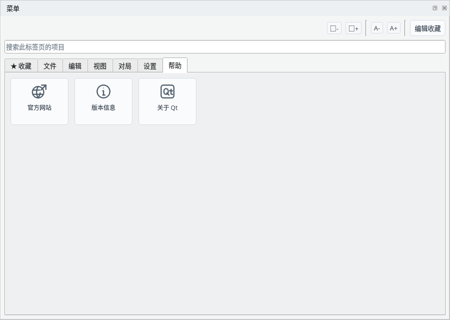The height and width of the screenshot is (320, 450).
Task: Switch to the 对局 tab
Action: coord(125,65)
